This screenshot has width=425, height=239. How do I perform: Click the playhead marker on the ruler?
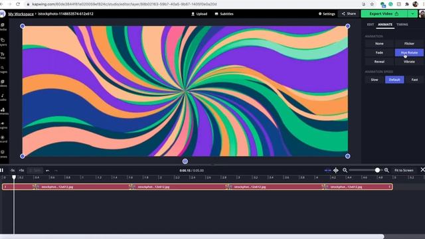tap(14, 177)
